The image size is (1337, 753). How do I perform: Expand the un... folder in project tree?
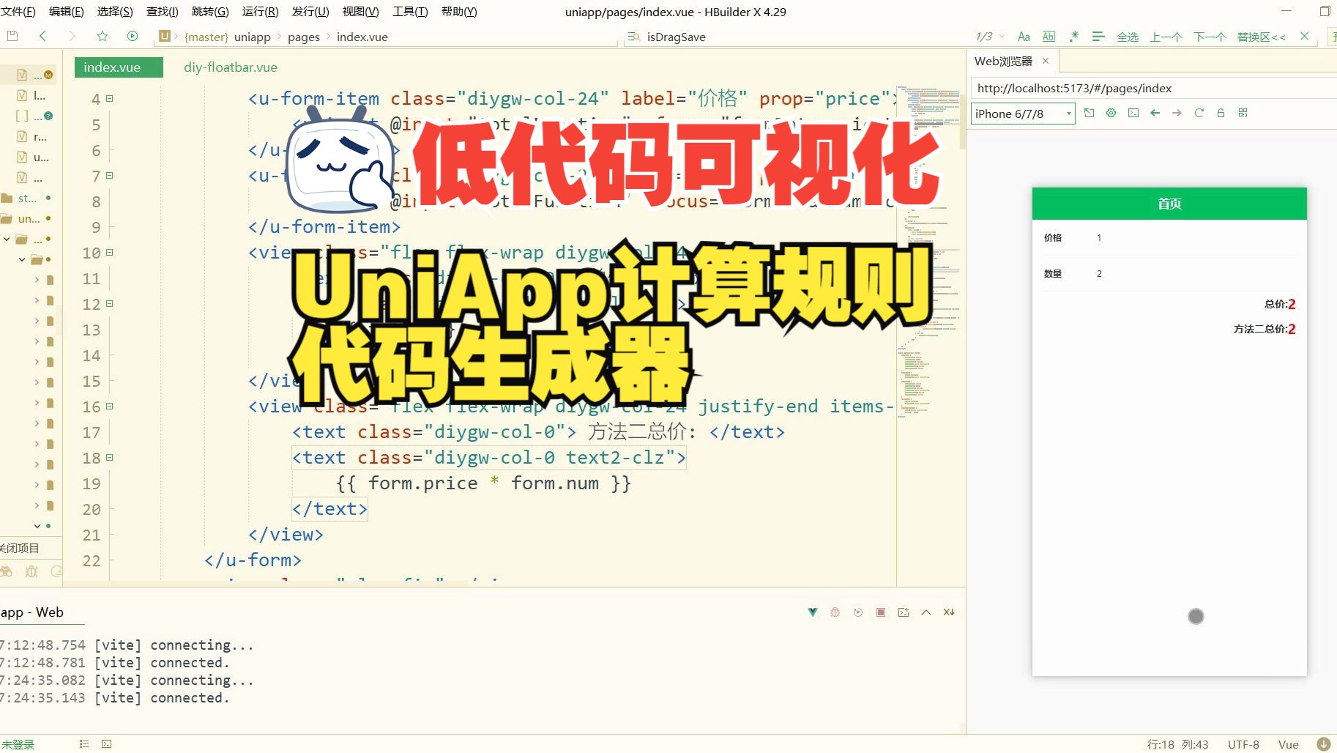click(x=28, y=218)
